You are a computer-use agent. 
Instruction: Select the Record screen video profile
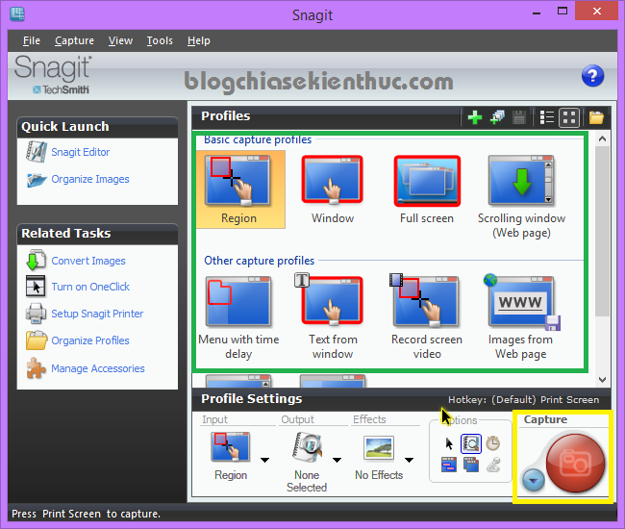[x=427, y=317]
